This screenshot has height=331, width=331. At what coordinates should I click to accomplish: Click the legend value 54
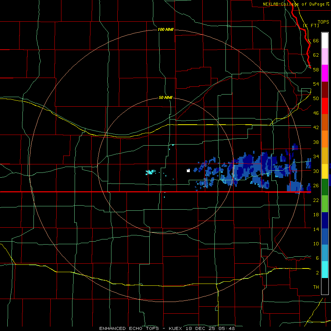(x=316, y=84)
